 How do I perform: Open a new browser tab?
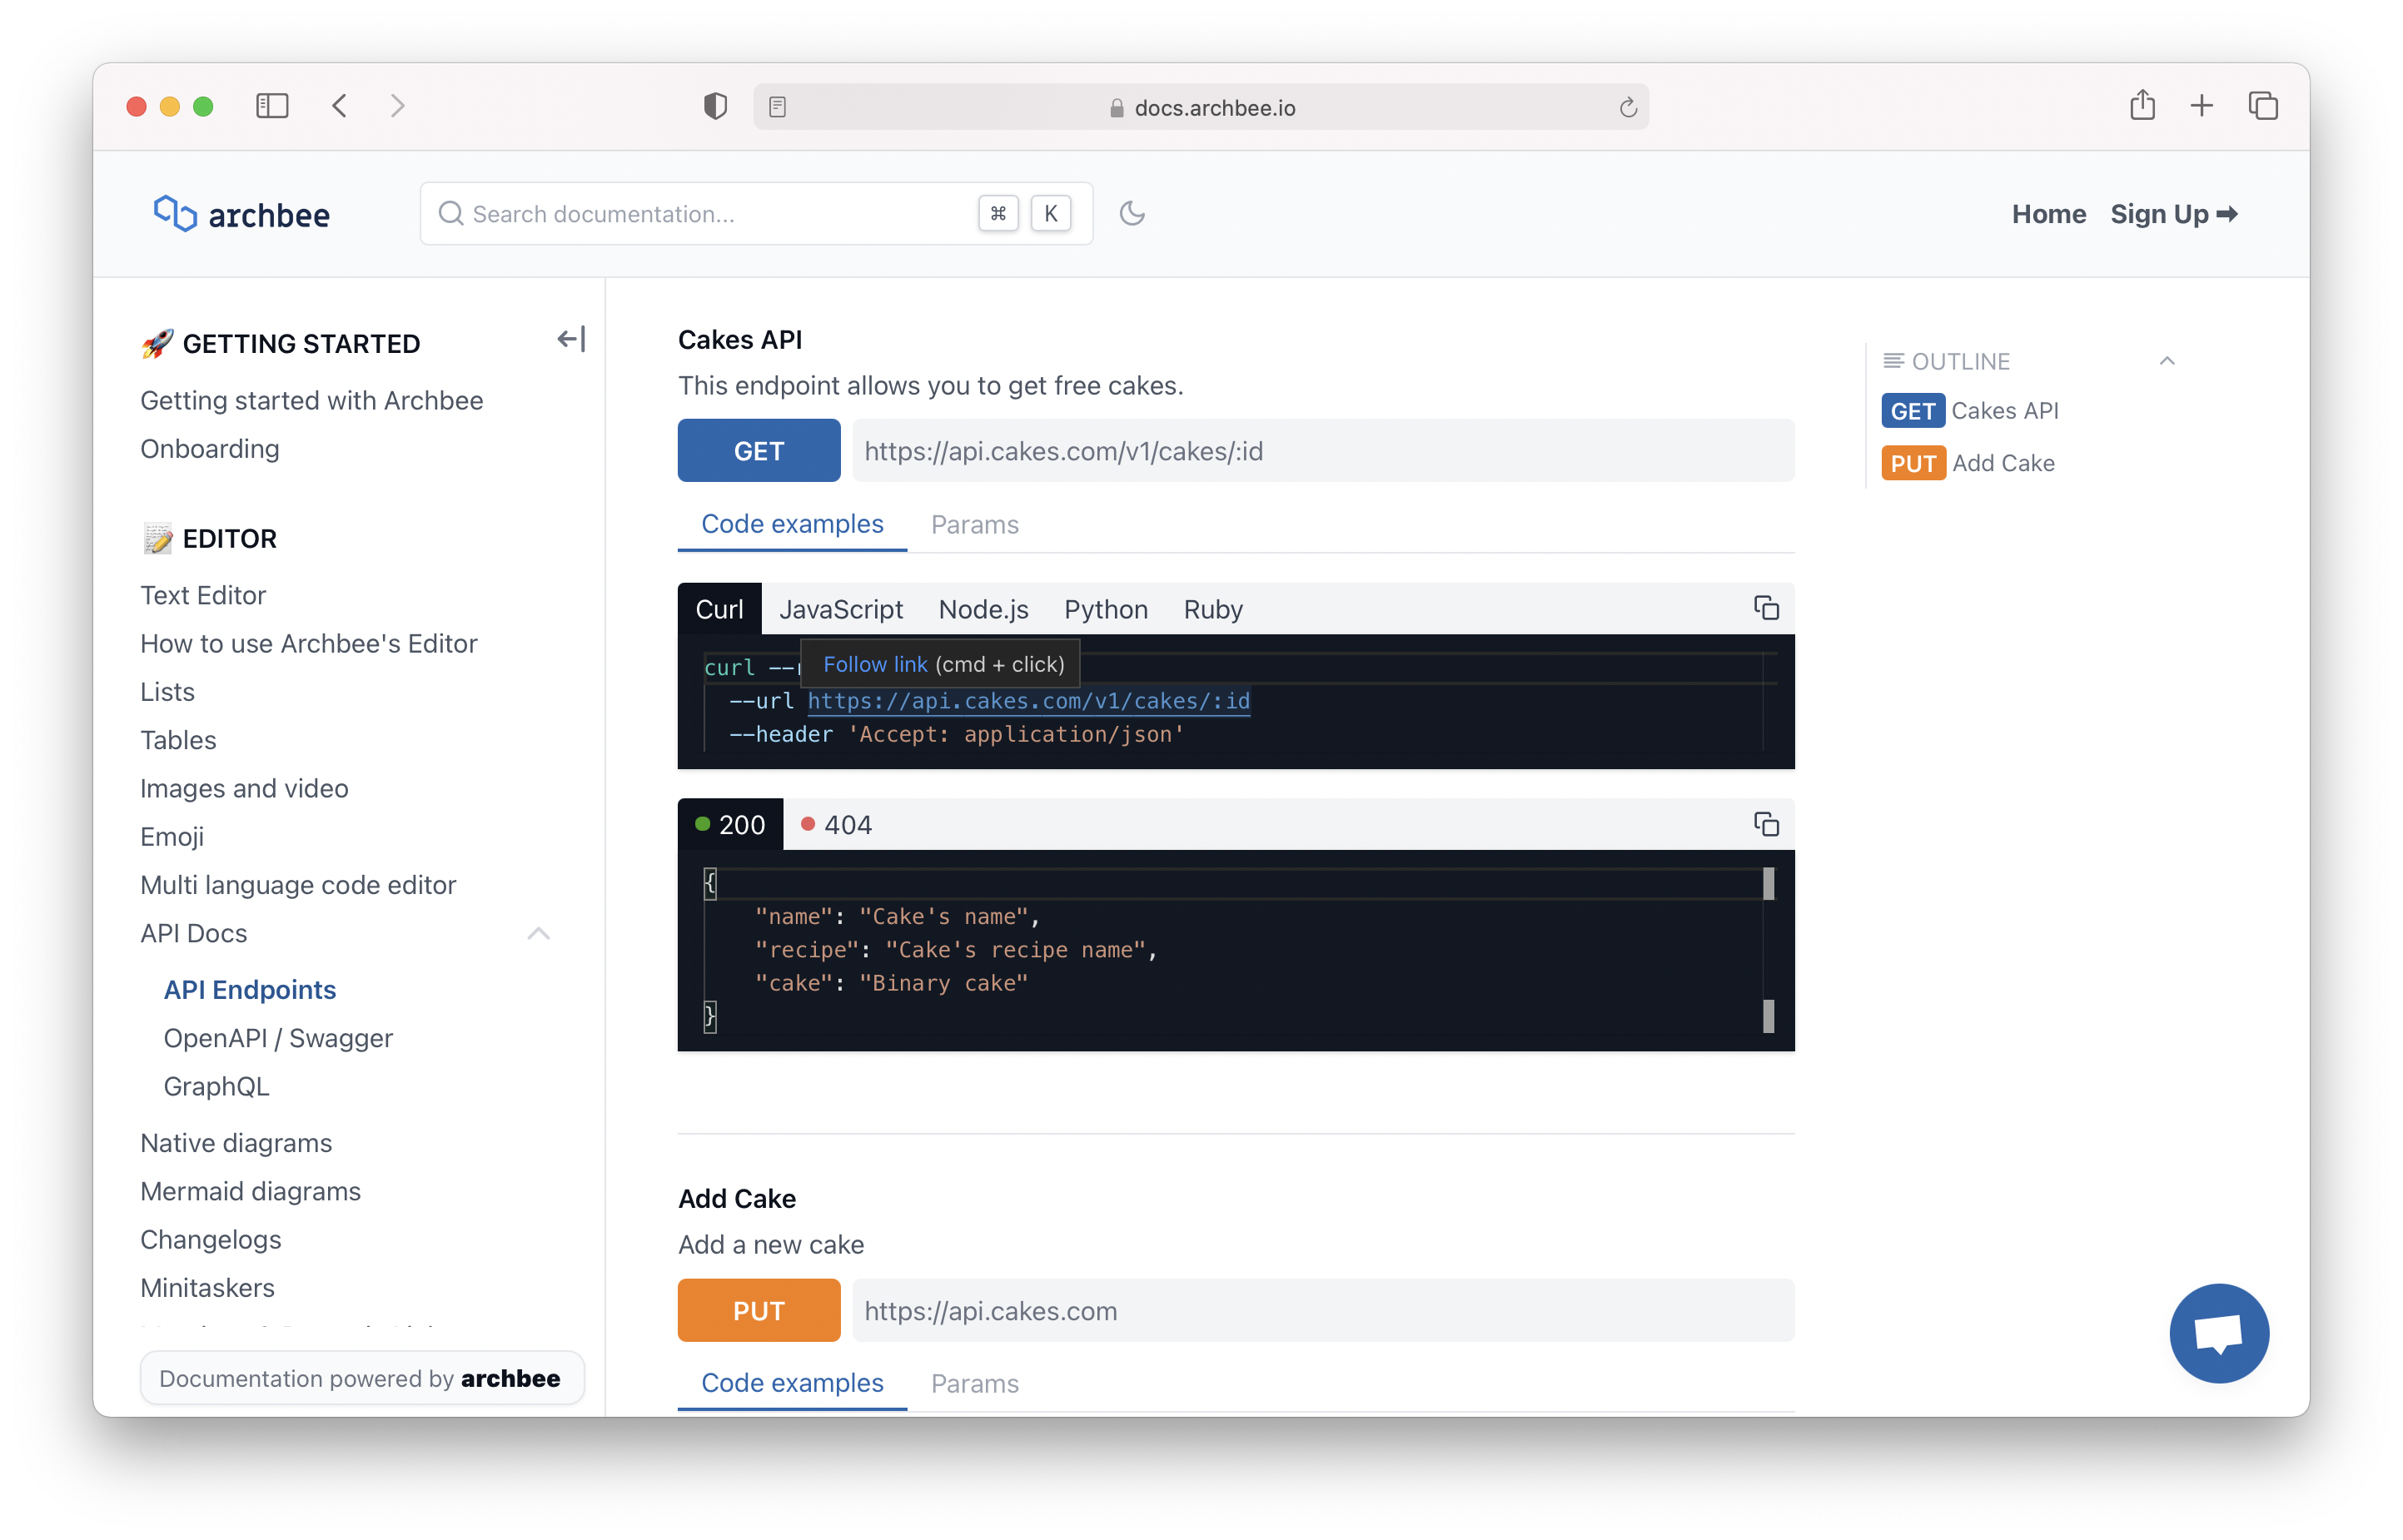point(2201,106)
